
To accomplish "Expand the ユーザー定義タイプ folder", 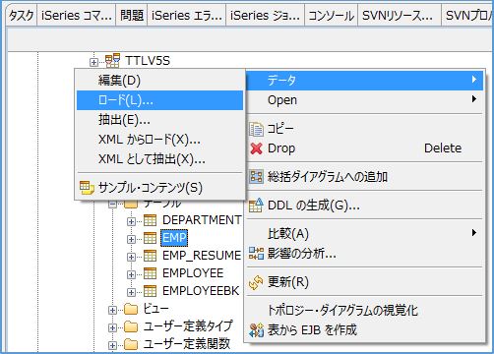I will 112,327.
